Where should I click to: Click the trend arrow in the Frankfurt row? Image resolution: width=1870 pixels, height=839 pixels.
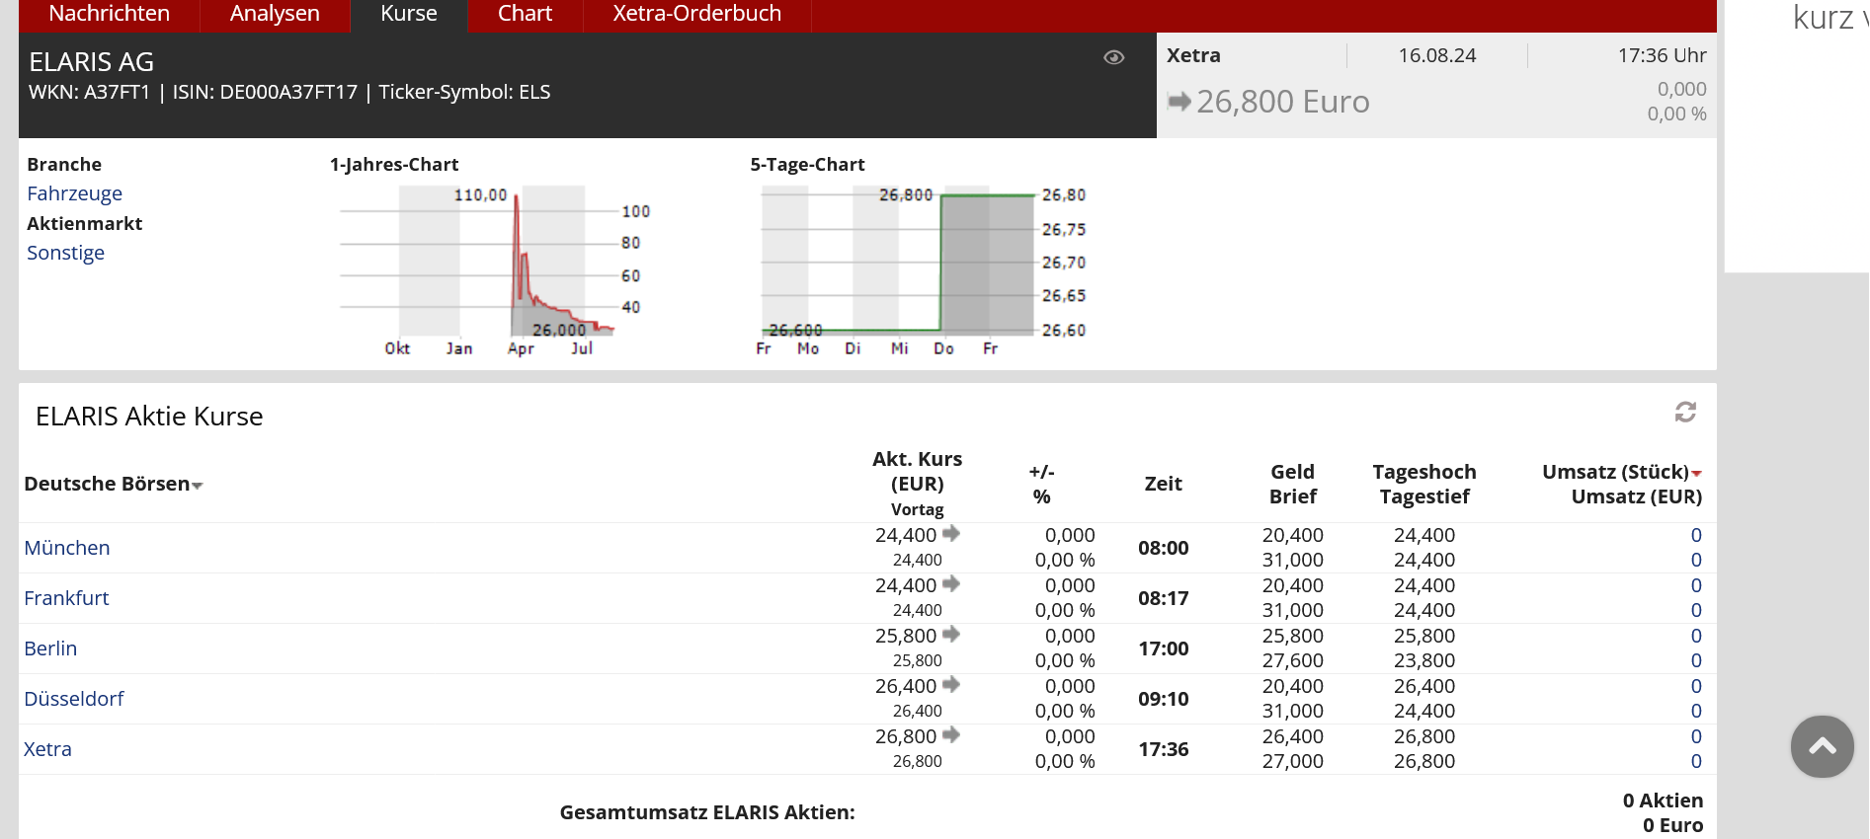pyautogui.click(x=951, y=584)
